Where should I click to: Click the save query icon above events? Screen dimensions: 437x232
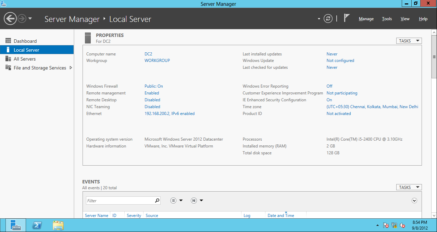point(193,200)
